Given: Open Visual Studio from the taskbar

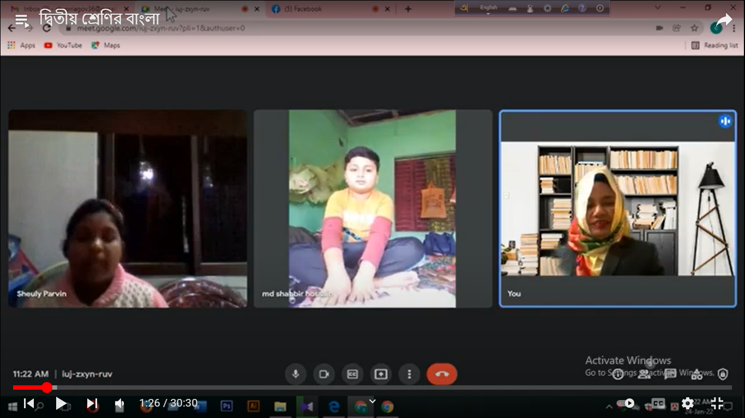Looking at the screenshot, I should click(307, 407).
